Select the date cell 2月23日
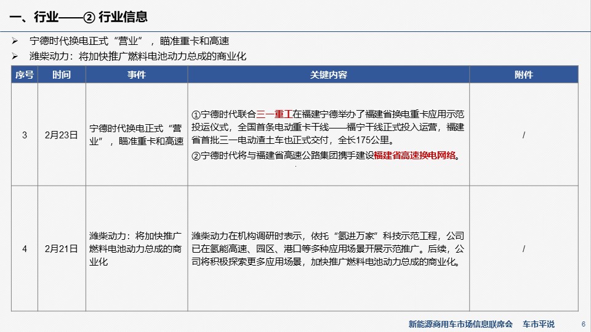This screenshot has width=591, height=332. coord(62,135)
